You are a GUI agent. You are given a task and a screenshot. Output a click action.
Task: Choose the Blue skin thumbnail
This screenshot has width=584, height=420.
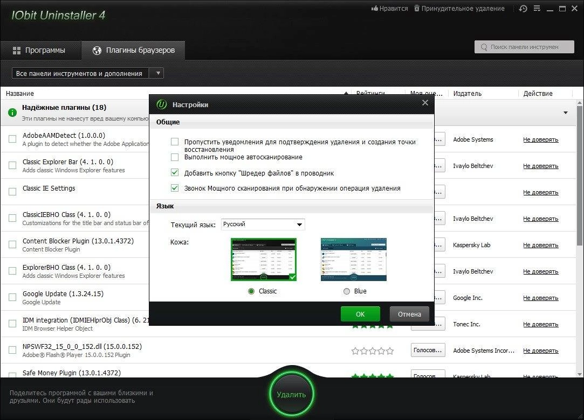point(353,260)
